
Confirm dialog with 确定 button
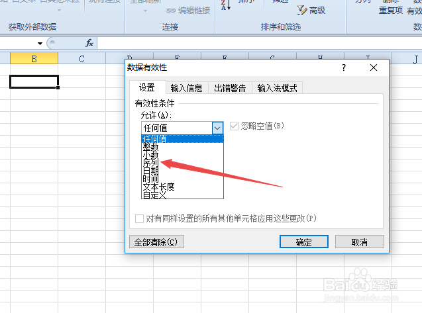(304, 242)
